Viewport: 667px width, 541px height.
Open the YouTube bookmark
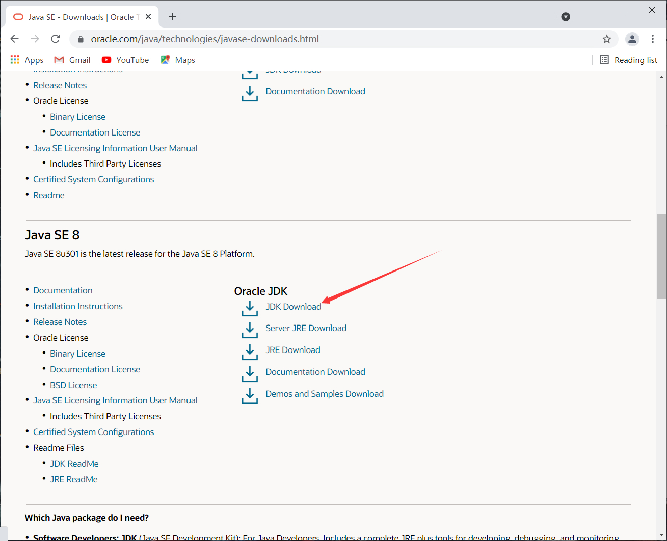(x=125, y=60)
